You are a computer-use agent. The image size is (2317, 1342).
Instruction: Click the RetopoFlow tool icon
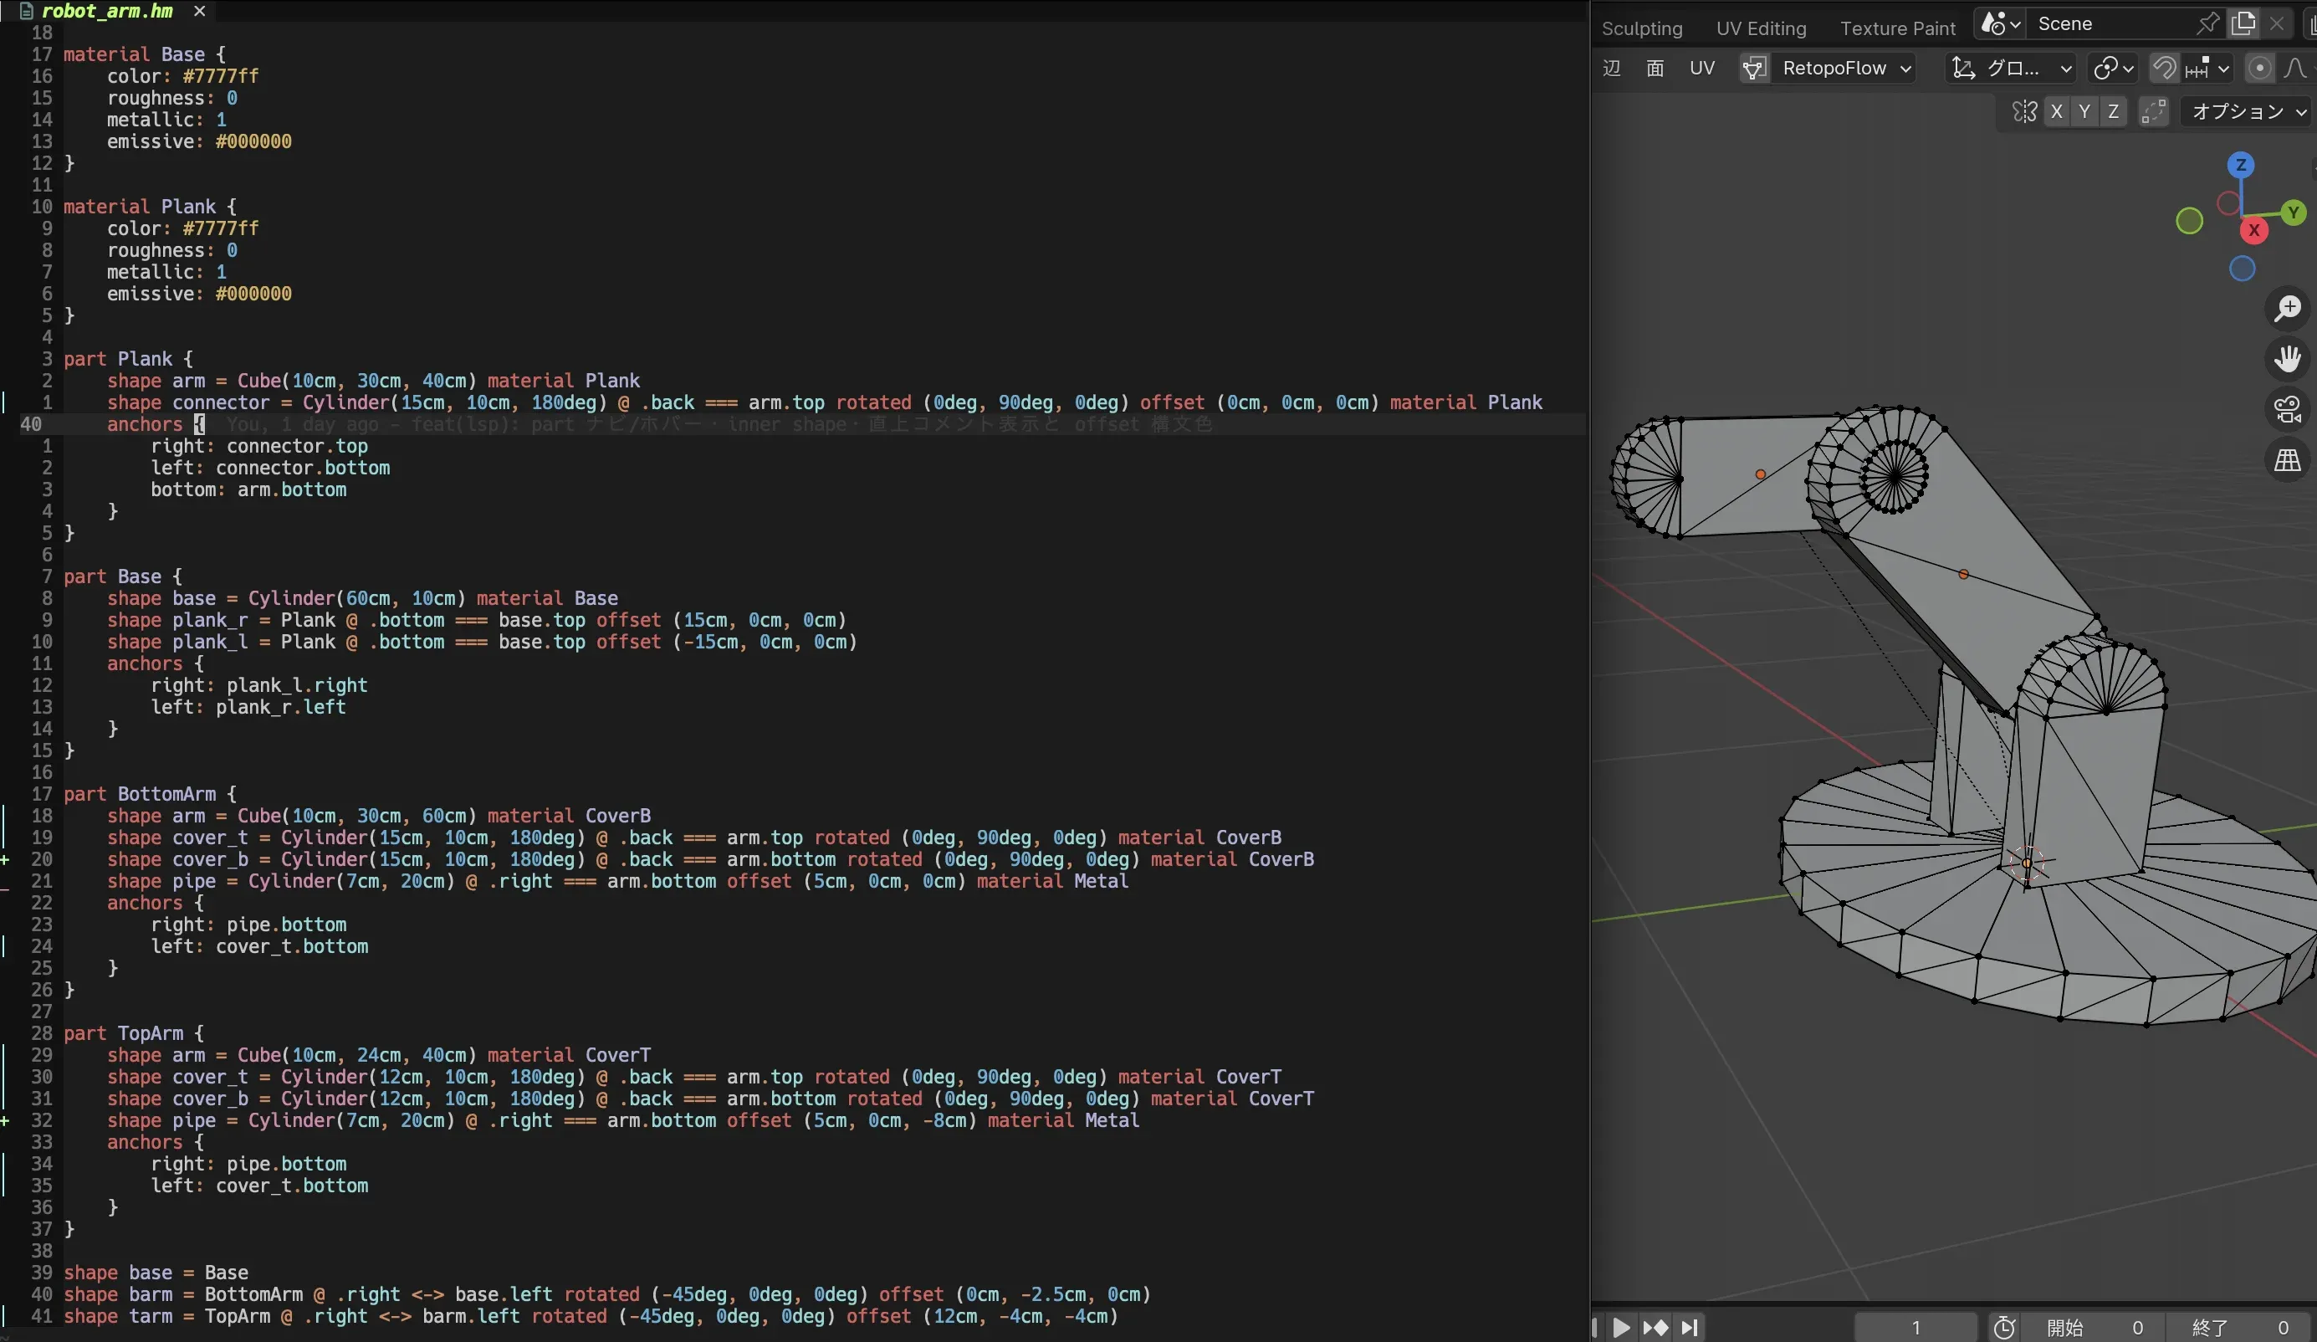(x=1754, y=68)
